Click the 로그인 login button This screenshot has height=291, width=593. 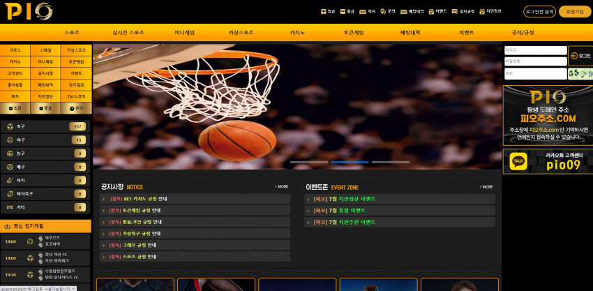point(580,56)
